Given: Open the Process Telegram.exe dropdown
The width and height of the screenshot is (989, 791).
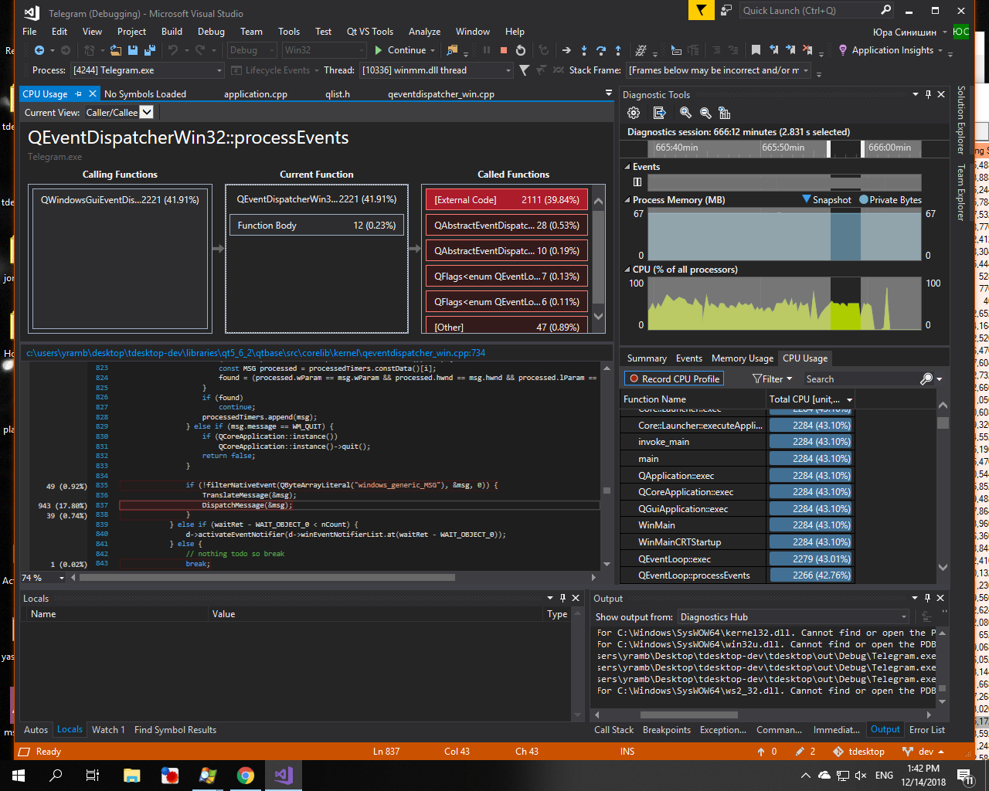Looking at the screenshot, I should pos(219,70).
